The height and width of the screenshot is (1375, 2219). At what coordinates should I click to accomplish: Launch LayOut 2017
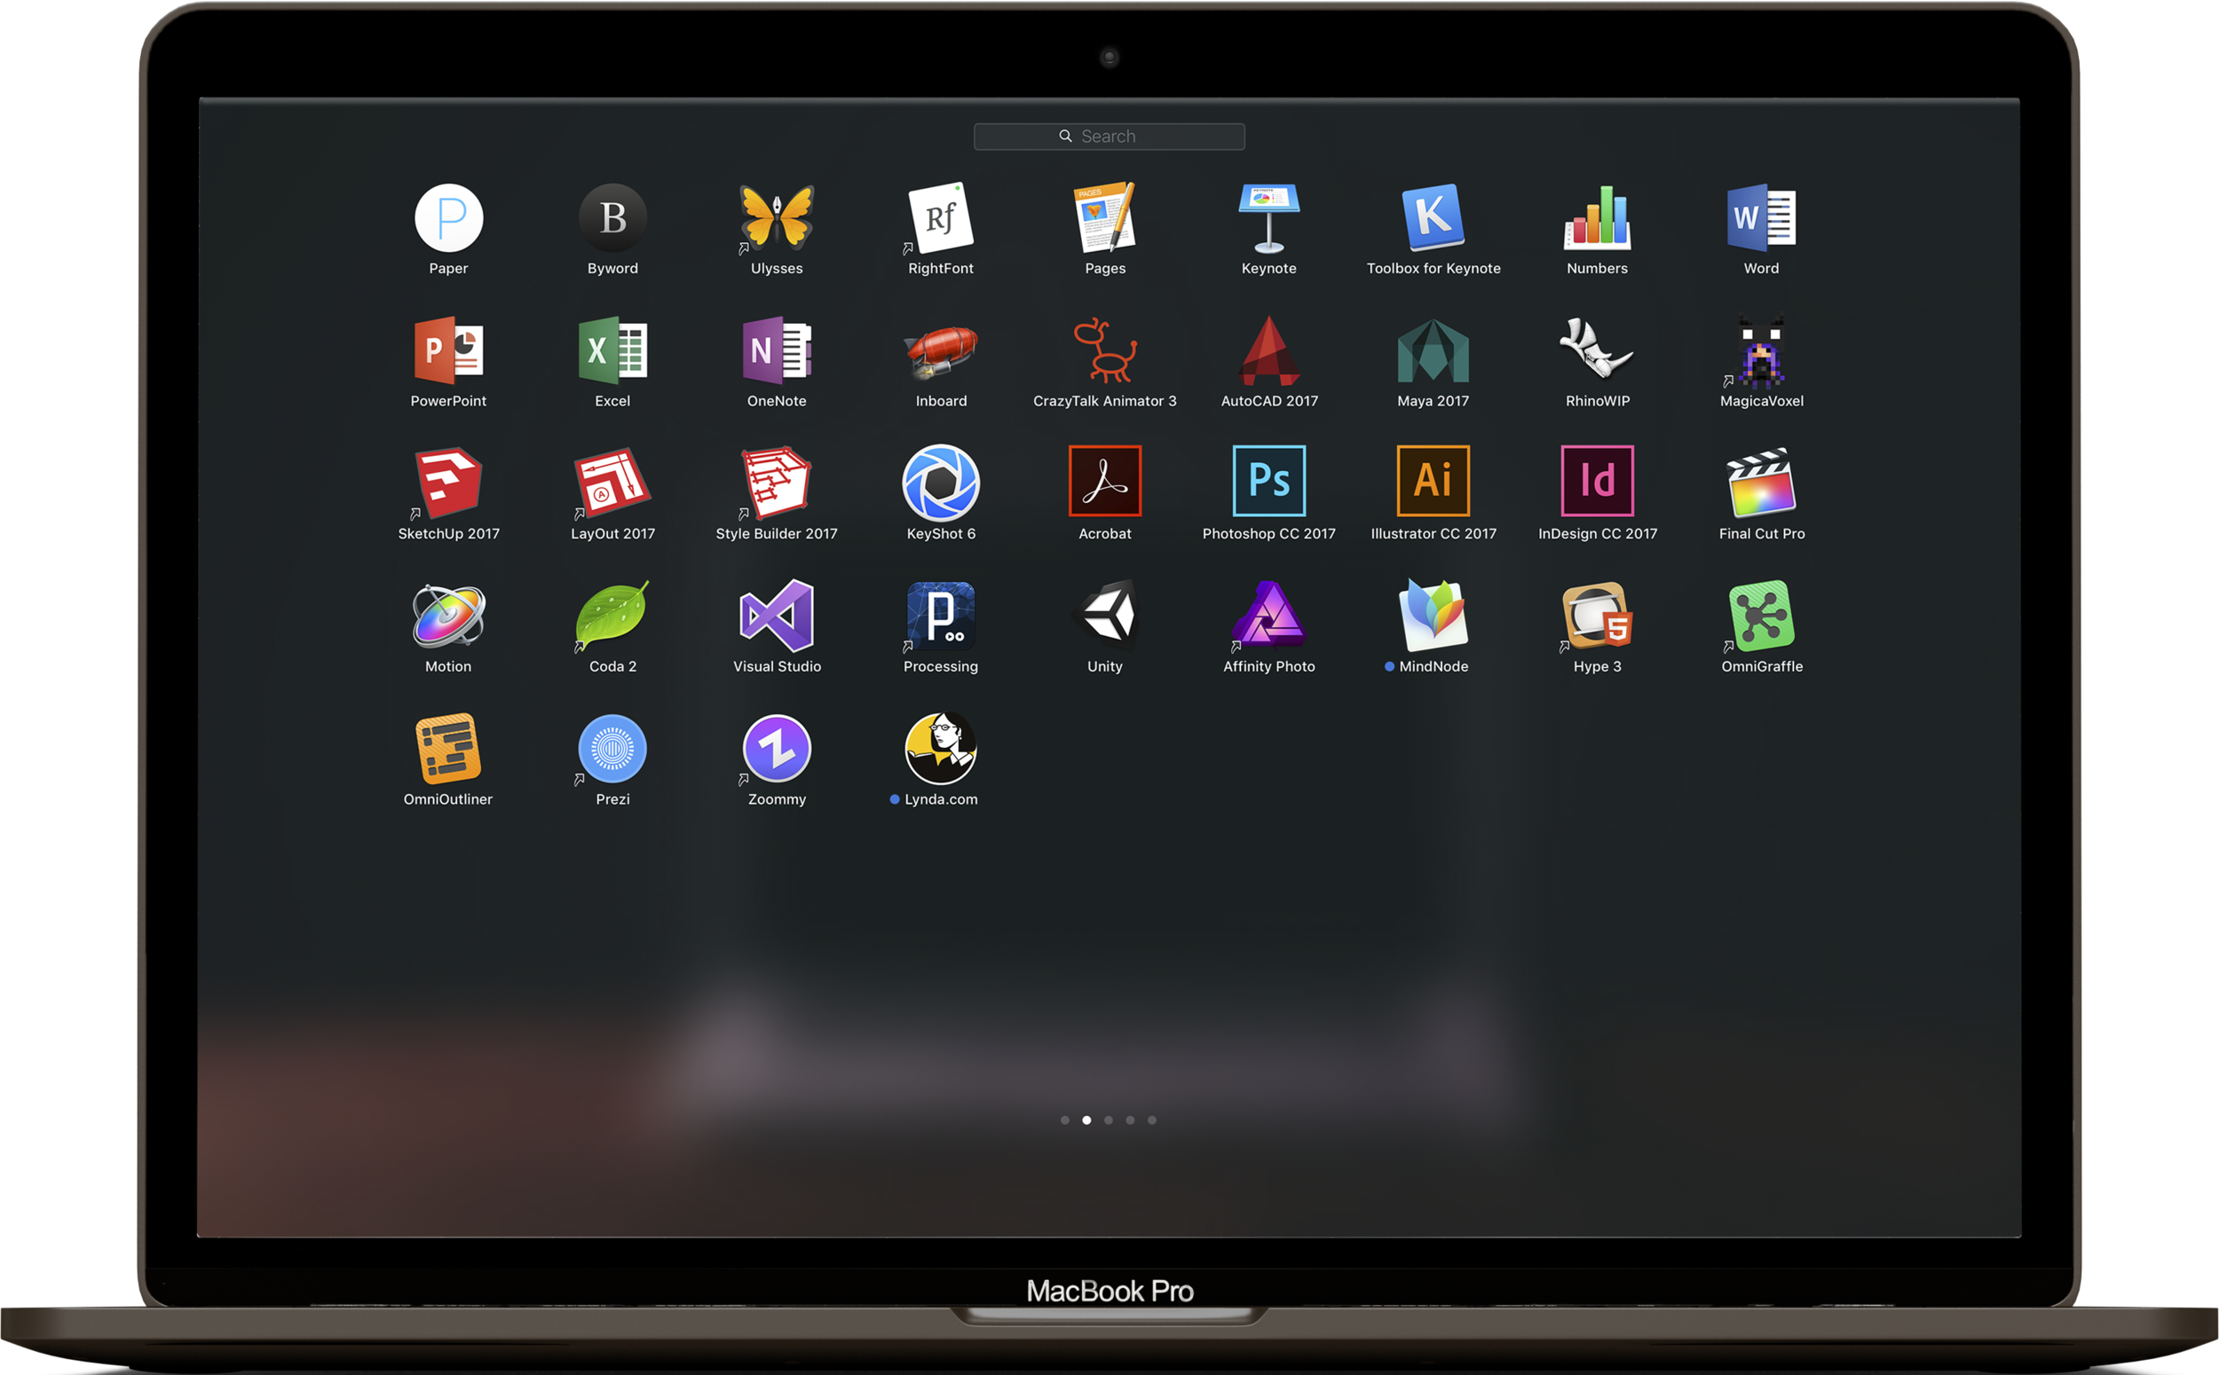click(612, 483)
